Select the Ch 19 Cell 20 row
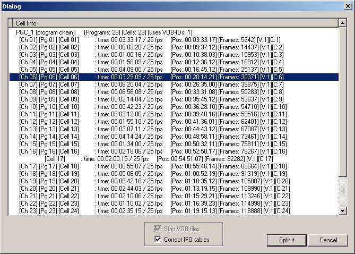 pos(106,181)
